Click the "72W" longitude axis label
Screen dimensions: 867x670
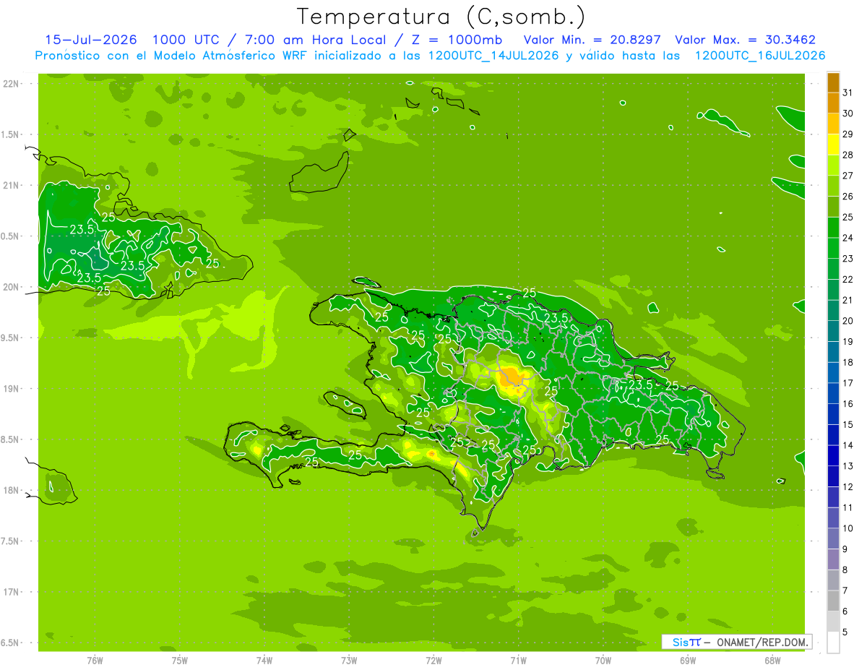point(433,661)
